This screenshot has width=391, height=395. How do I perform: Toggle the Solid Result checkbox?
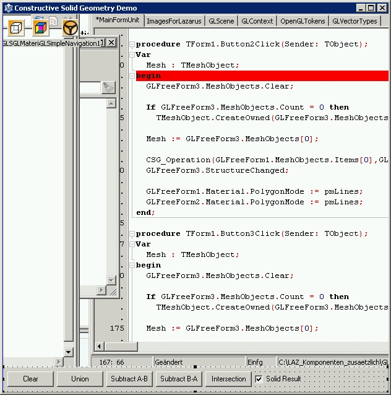click(259, 379)
